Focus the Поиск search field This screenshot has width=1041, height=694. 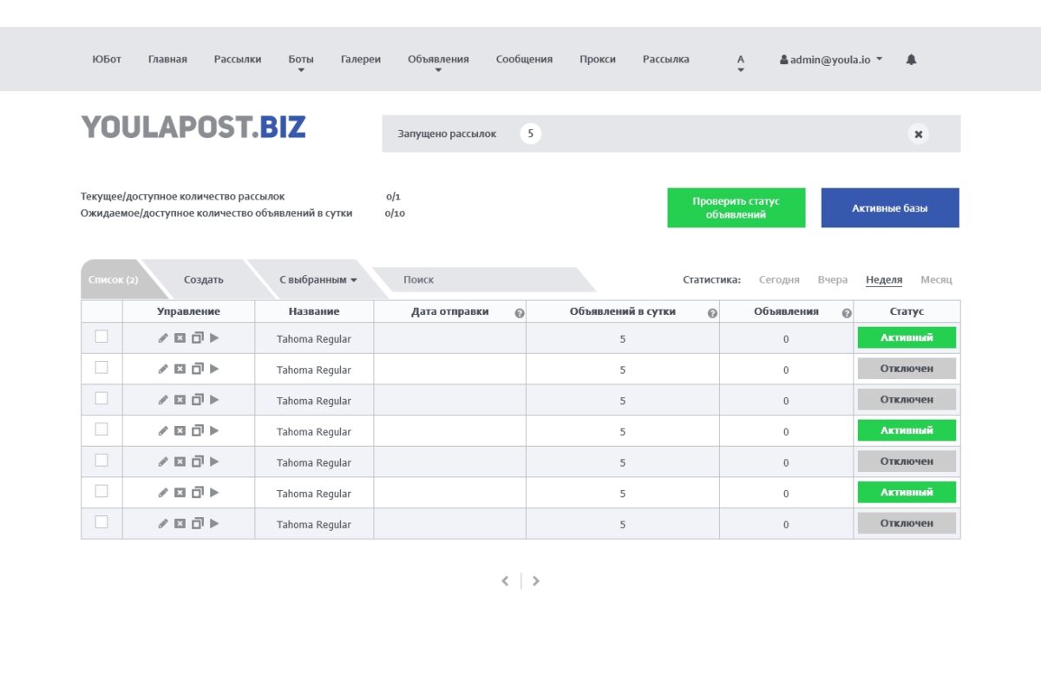(486, 279)
